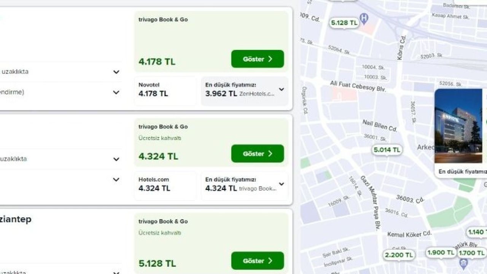Collapse the first hotel's uzaklıkta dropdown
Screen dimensions: 487x274
tap(116, 72)
